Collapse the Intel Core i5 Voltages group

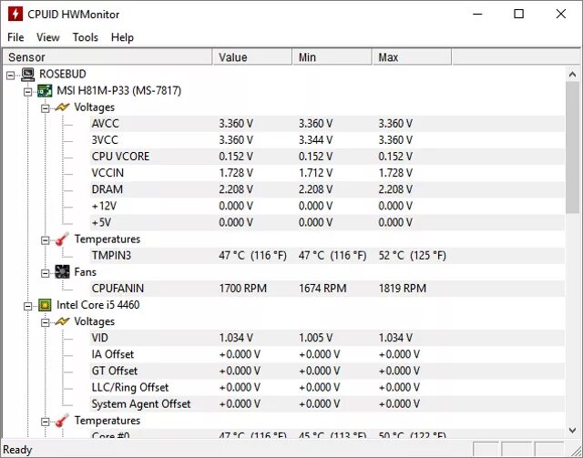coord(45,322)
